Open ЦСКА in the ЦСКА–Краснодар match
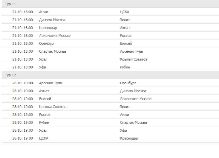 pos(44,138)
